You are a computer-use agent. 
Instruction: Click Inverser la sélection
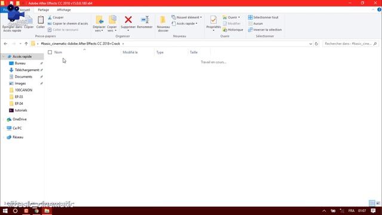click(x=265, y=29)
